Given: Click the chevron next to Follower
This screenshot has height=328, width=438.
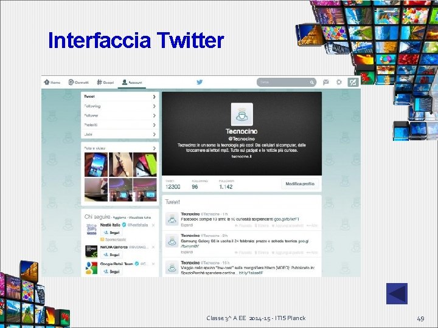Looking at the screenshot, I should [x=154, y=115].
